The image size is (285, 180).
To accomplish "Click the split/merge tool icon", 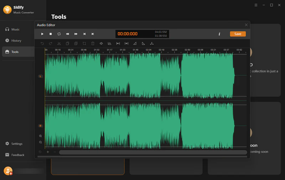I will tap(152, 43).
